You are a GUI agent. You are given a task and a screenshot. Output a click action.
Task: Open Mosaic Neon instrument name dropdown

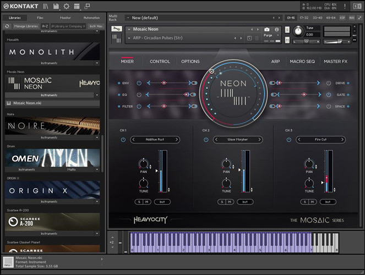129,29
